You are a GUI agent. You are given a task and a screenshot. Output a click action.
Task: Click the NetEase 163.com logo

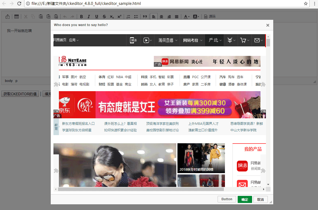[x=73, y=61]
